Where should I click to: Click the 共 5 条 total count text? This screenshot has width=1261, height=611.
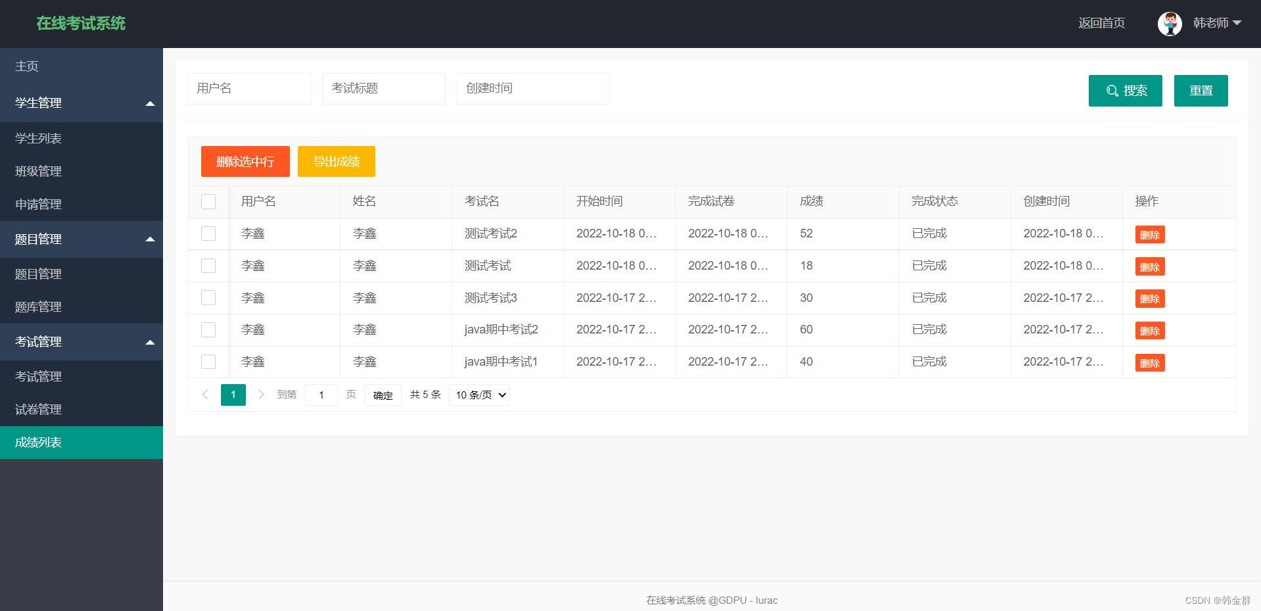pos(425,395)
